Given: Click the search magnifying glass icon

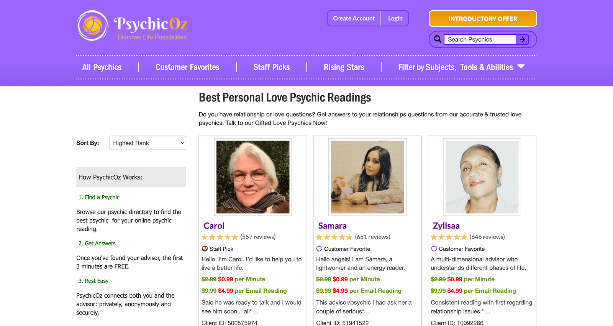Looking at the screenshot, I should coord(438,39).
